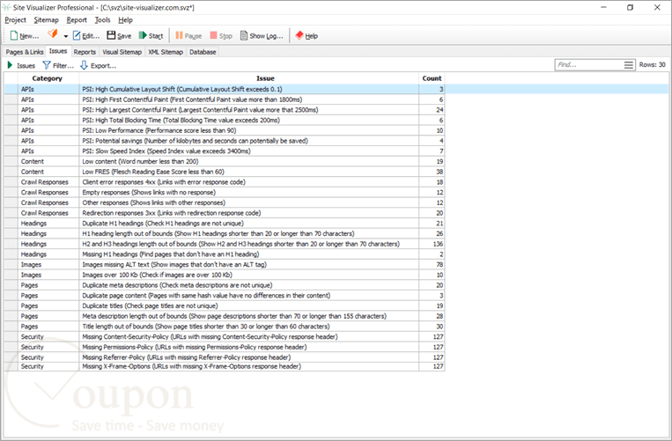Viewport: 672px width, 441px height.
Task: Select the Title length out of bounds row
Action: click(x=225, y=327)
